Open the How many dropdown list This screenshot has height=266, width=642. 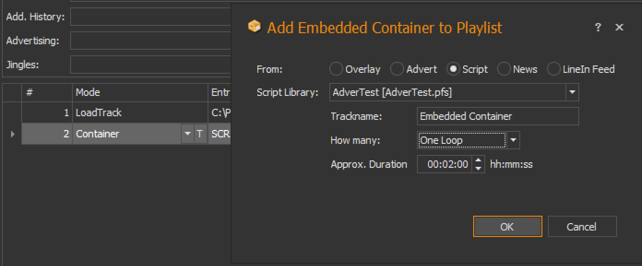point(513,140)
